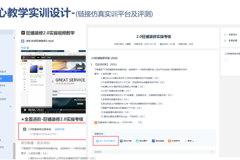Click the video's GREAT SERVICE banner area
The image size is (240, 160).
(69, 82)
